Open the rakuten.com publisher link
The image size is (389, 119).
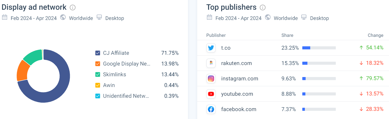236,63
